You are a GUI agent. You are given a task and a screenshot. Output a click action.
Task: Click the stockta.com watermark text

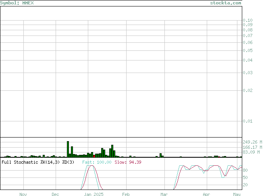tap(226, 3)
